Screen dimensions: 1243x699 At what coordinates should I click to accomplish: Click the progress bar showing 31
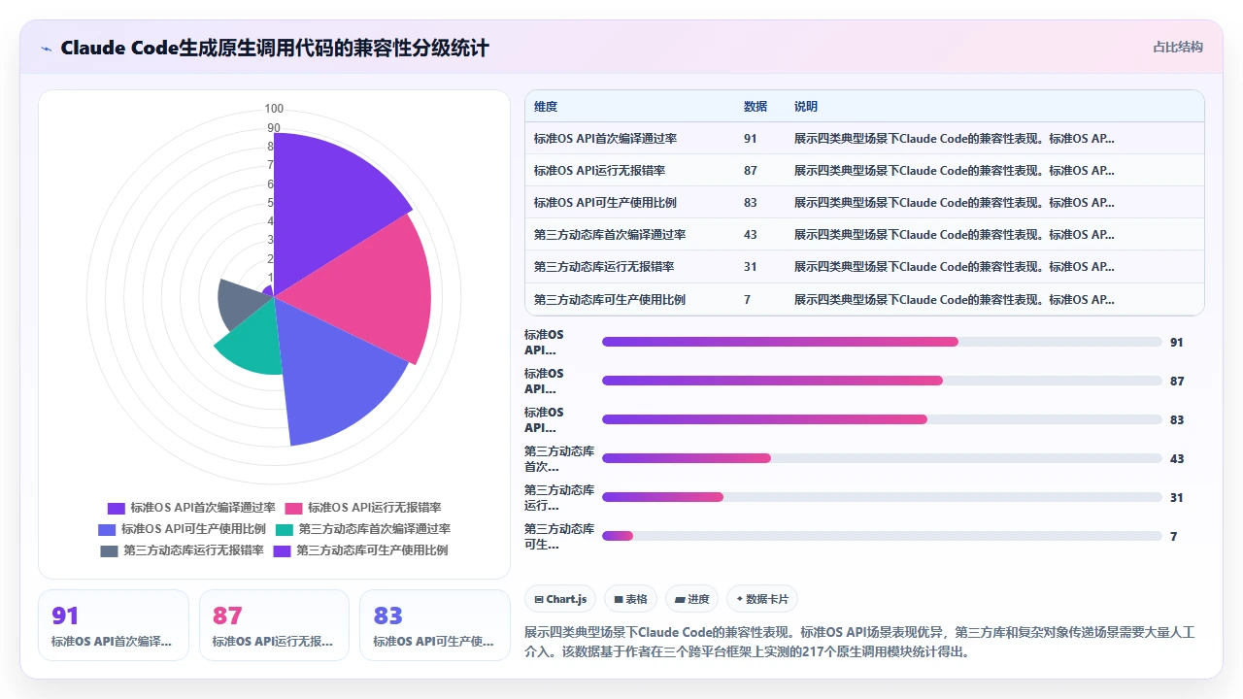point(882,497)
